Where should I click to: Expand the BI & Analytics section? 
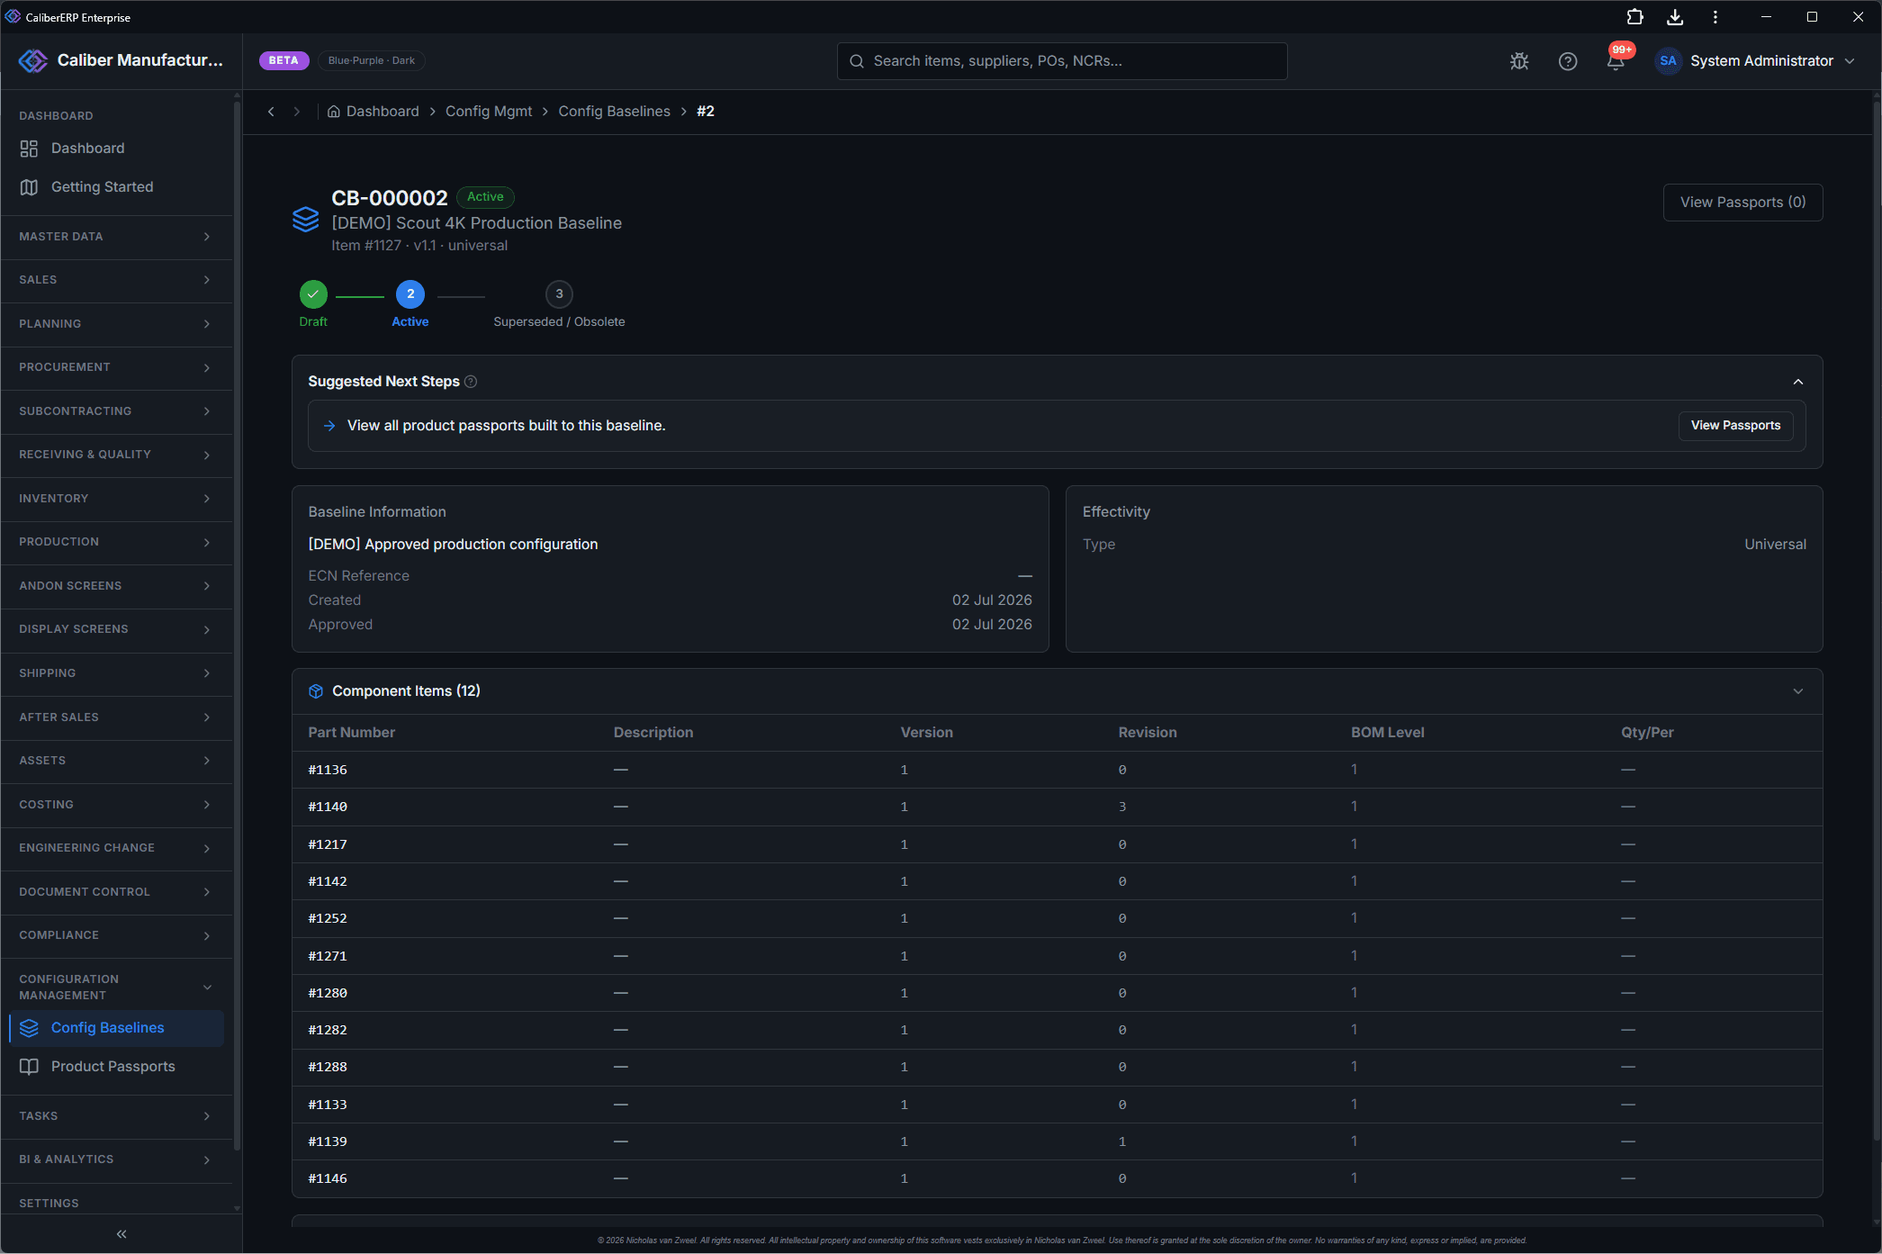point(116,1159)
